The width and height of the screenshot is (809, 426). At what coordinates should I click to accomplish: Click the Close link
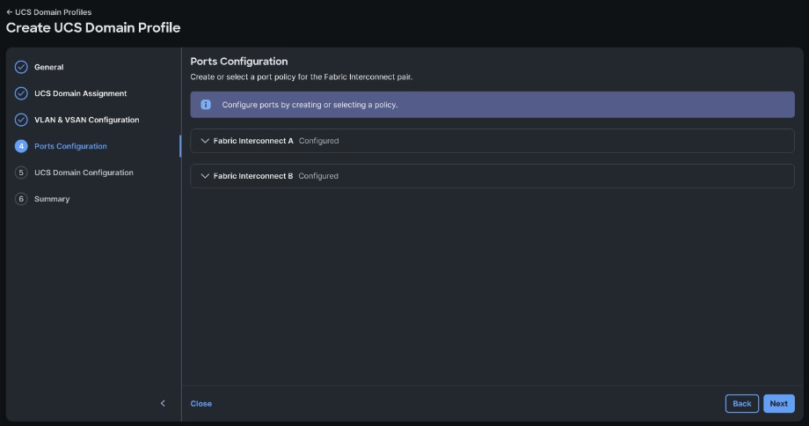click(201, 404)
